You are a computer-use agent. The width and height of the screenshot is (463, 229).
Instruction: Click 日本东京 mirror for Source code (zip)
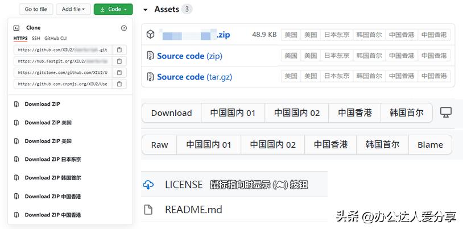pos(337,56)
